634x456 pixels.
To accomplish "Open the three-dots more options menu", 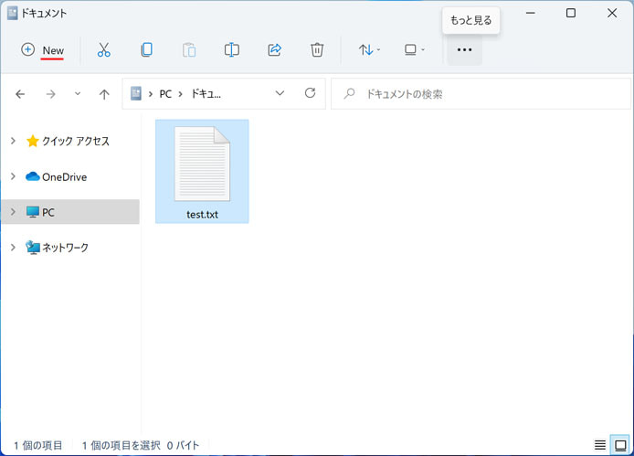I will pos(464,50).
